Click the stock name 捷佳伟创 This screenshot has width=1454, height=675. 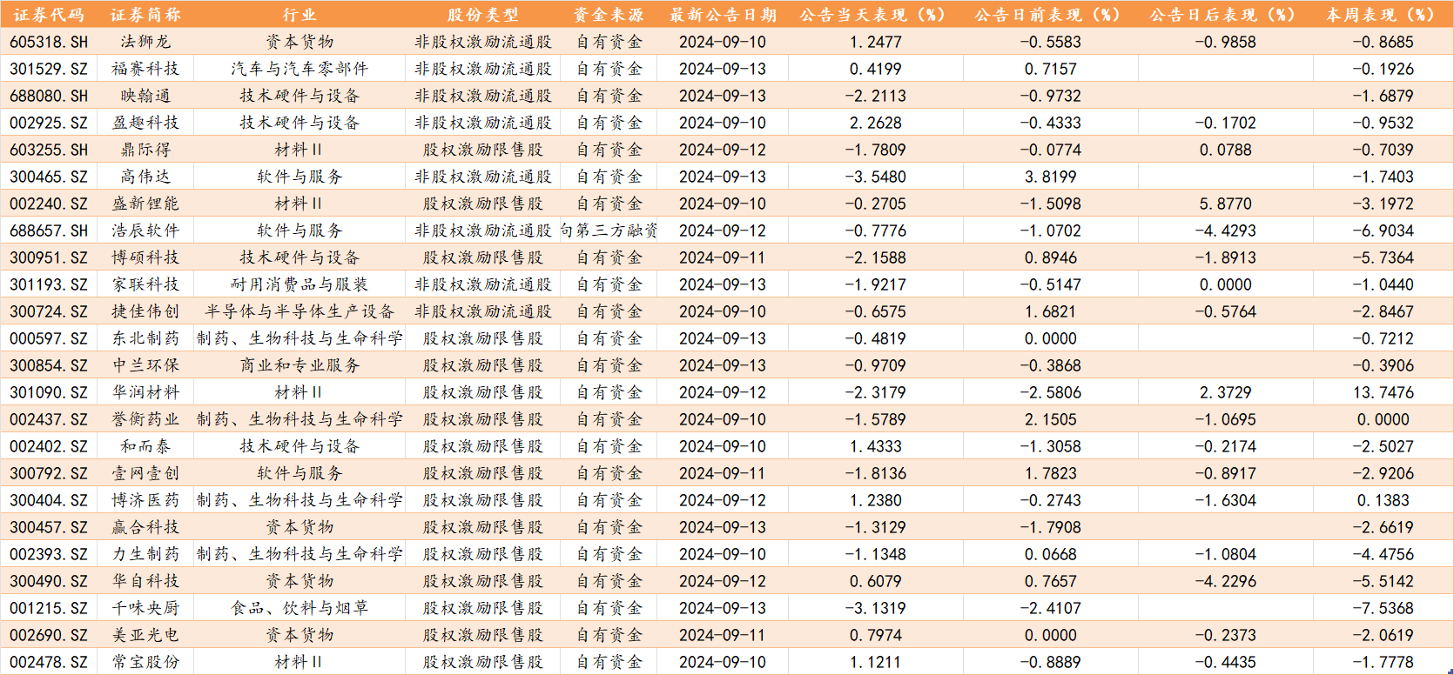pos(145,311)
